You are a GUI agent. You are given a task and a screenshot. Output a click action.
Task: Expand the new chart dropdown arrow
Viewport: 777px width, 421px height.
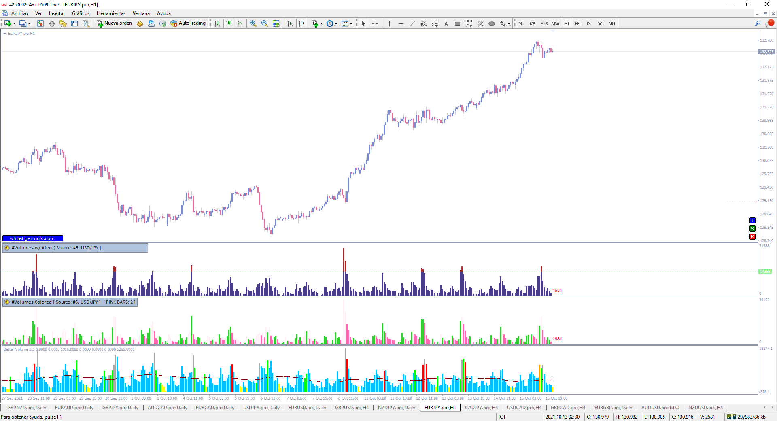point(14,24)
